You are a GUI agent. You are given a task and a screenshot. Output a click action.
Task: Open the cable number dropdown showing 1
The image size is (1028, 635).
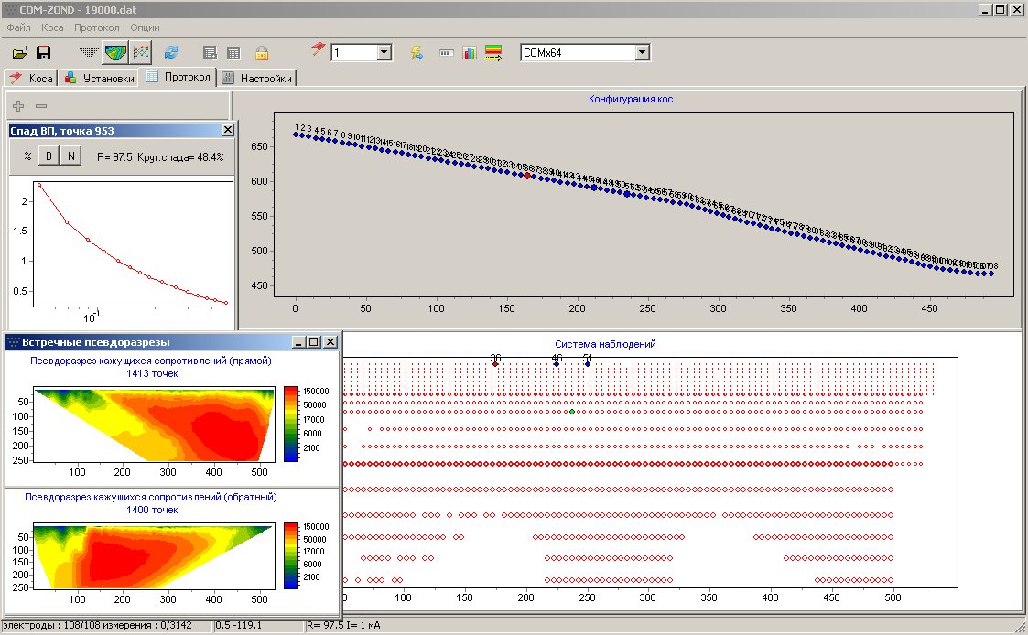384,53
